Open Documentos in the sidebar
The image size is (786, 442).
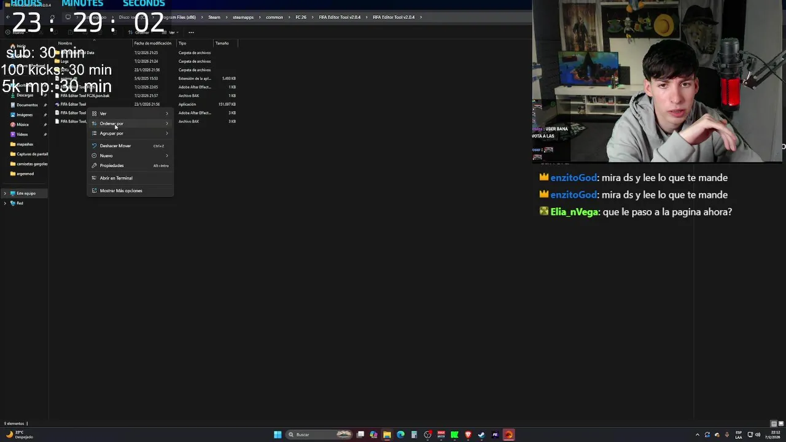pos(27,105)
